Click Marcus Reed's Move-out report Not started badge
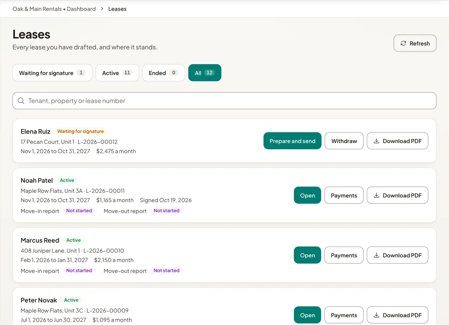 [167, 271]
